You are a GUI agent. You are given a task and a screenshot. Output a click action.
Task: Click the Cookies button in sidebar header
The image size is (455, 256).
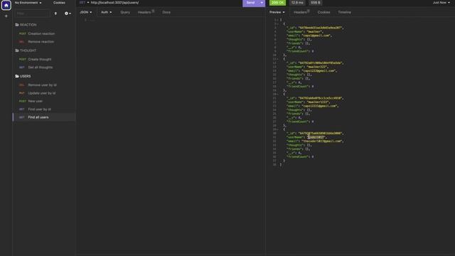[x=59, y=3]
